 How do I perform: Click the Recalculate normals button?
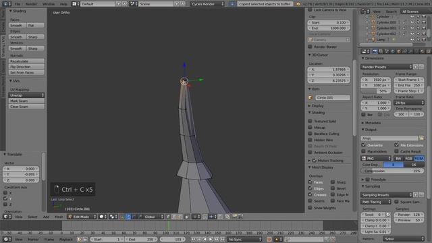pyautogui.click(x=26, y=61)
